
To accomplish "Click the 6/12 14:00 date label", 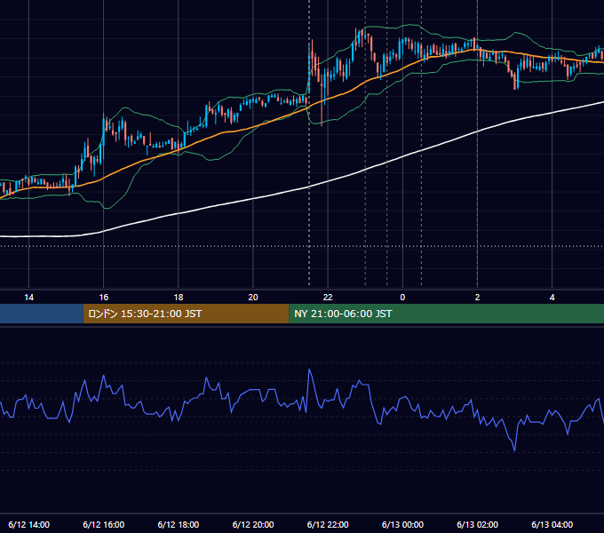I will [29, 524].
